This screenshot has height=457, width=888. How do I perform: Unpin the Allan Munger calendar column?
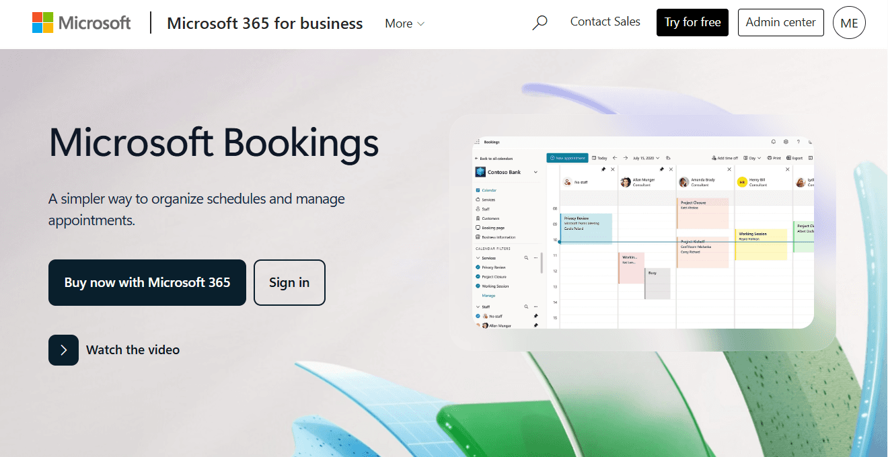point(661,169)
